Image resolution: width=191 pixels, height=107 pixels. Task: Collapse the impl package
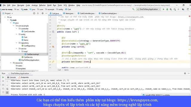pyautogui.click(x=19, y=51)
